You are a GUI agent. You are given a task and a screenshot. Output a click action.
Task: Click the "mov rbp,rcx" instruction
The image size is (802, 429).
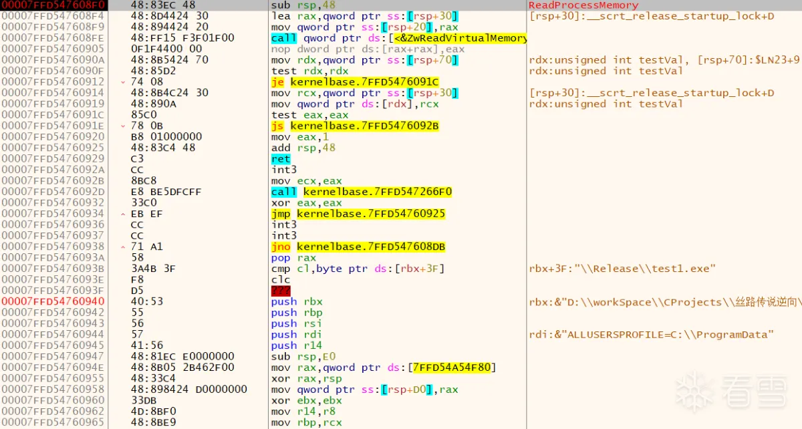[307, 422]
